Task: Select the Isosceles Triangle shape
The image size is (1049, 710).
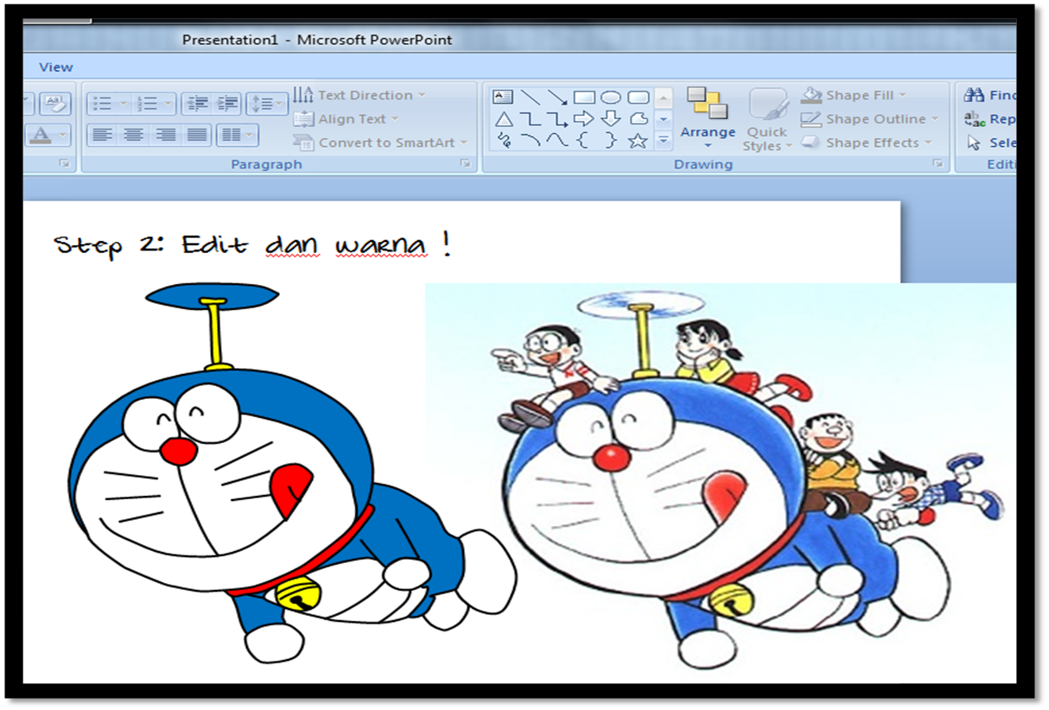Action: click(x=503, y=119)
